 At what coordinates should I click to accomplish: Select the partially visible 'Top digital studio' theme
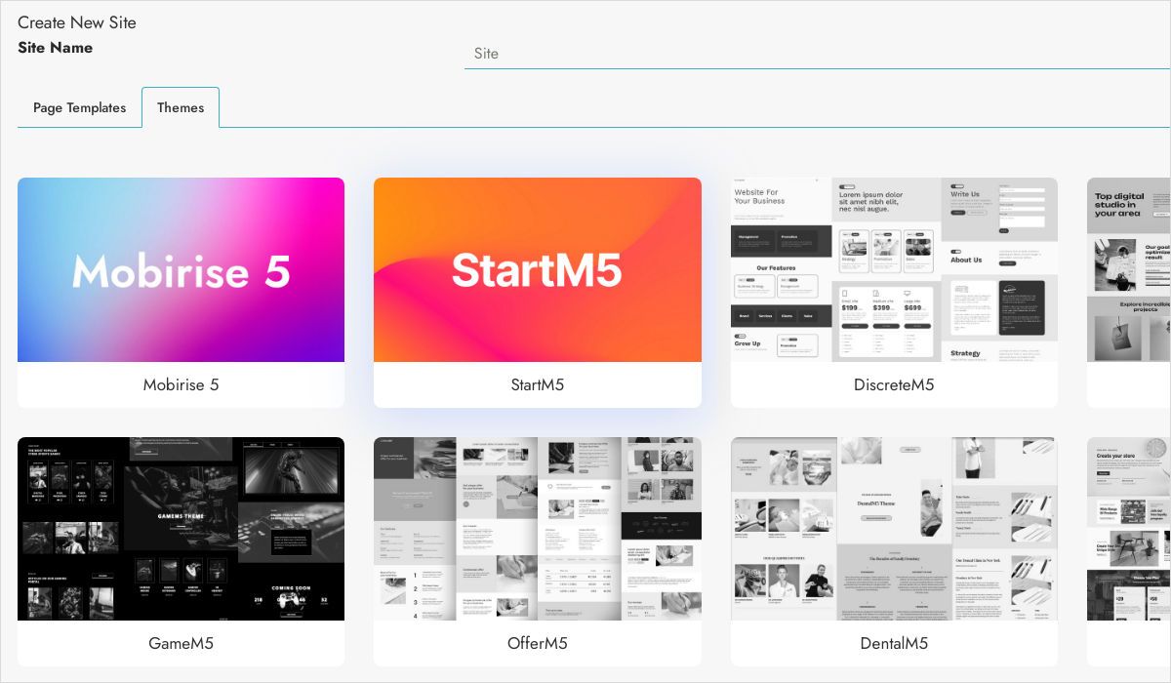[x=1129, y=269]
